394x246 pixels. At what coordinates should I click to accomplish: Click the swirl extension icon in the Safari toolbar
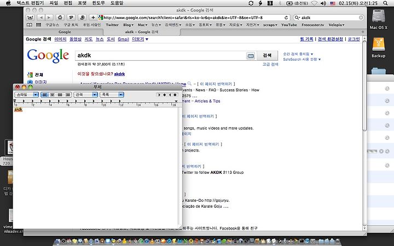[82, 17]
